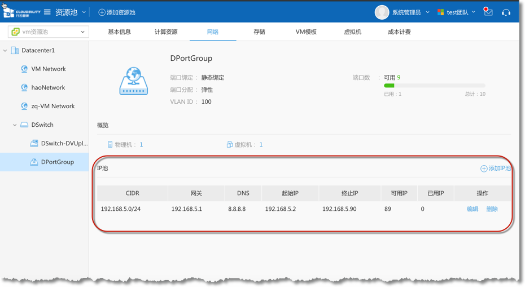Image resolution: width=525 pixels, height=288 pixels.
Task: Click the port usage progress bar
Action: click(434, 86)
